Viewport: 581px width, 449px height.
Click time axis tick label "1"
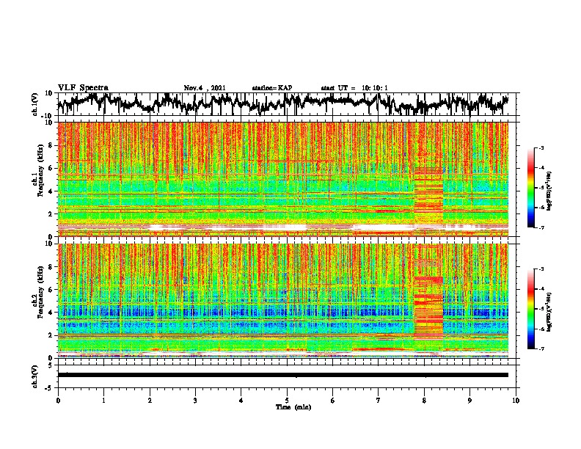[x=103, y=401]
